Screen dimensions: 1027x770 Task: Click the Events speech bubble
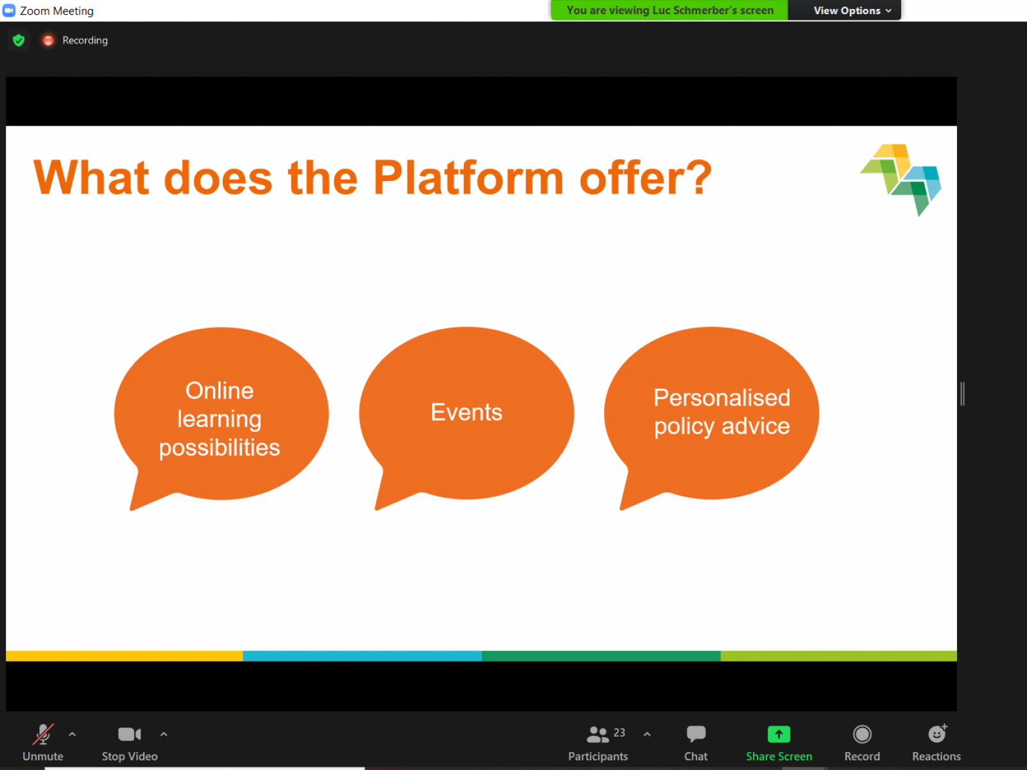(x=467, y=413)
